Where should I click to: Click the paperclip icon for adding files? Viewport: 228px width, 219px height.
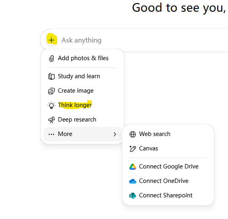[51, 59]
